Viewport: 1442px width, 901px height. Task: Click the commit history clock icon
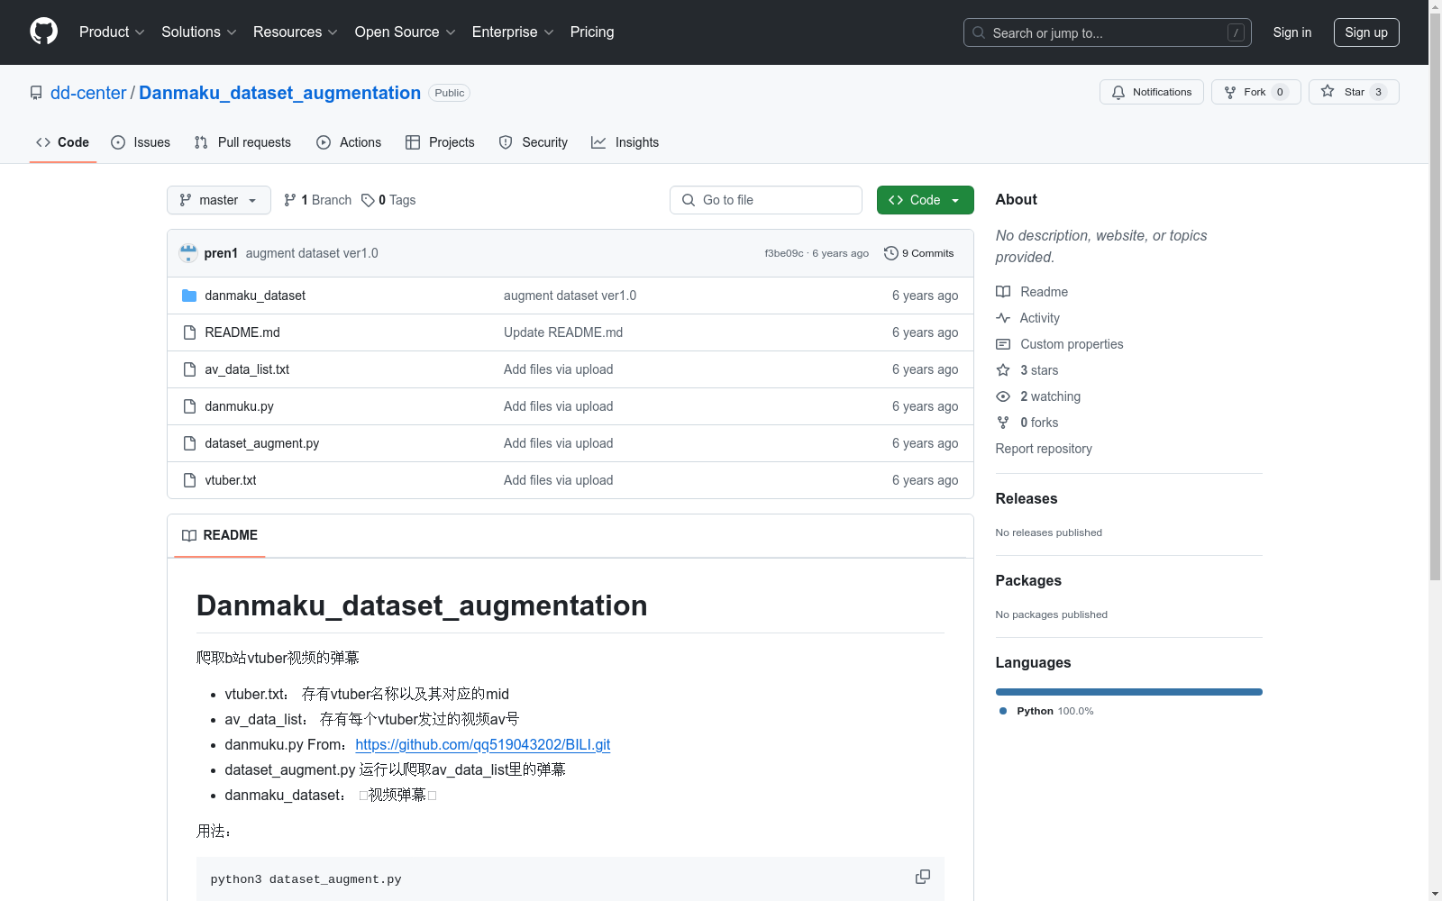pyautogui.click(x=891, y=253)
